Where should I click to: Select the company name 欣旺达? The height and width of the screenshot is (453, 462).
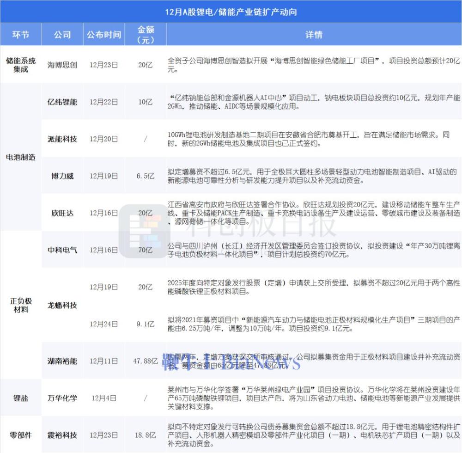click(62, 213)
